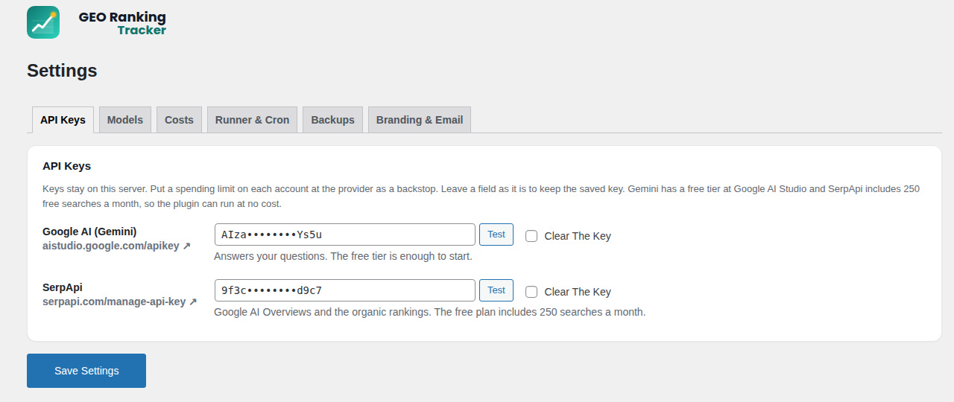954x402 pixels.
Task: Open the Branding & Email tab
Action: 420,120
